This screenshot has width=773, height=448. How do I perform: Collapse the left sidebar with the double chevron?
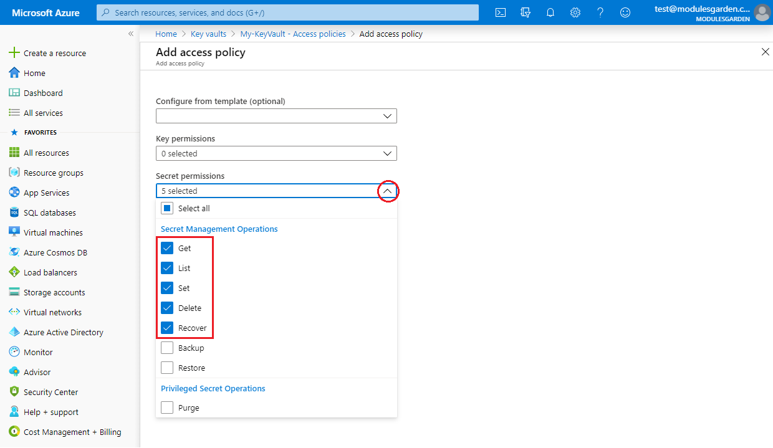[131, 34]
